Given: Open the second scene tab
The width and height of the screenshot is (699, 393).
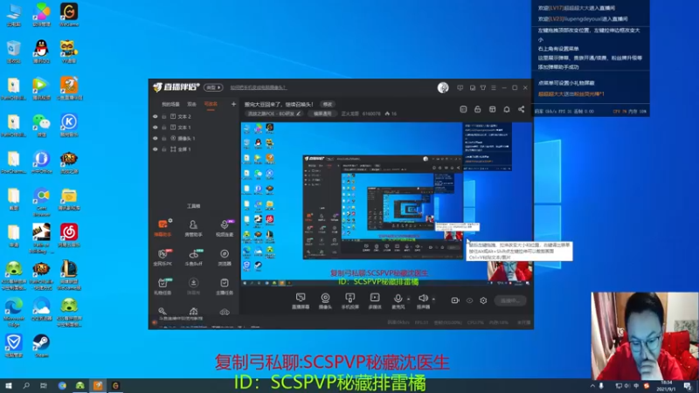Looking at the screenshot, I should pos(191,104).
